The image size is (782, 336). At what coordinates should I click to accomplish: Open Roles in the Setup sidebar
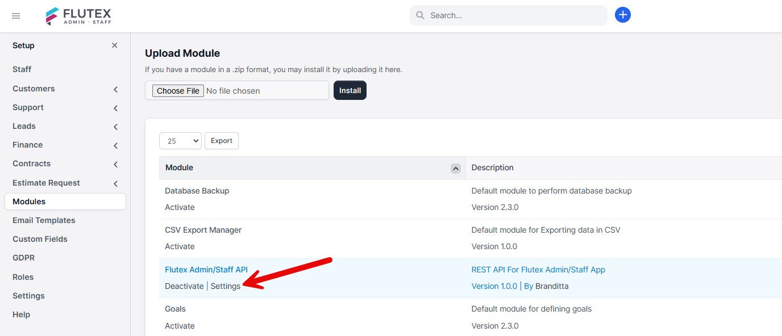(x=23, y=277)
